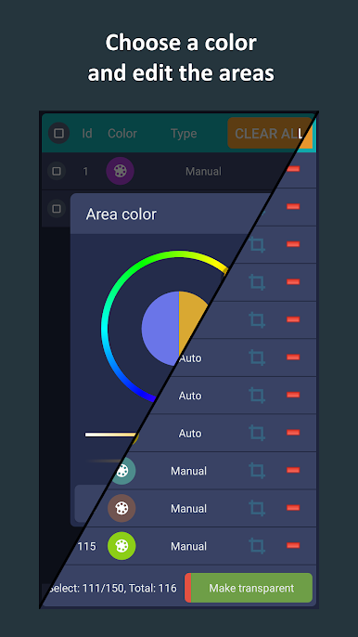Remove area 115 with red minus icon

pos(293,546)
